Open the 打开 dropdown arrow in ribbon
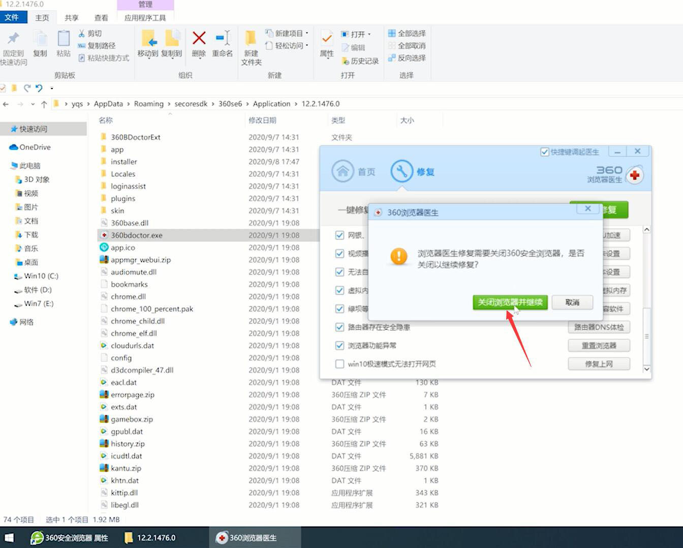This screenshot has width=683, height=548. 369,35
